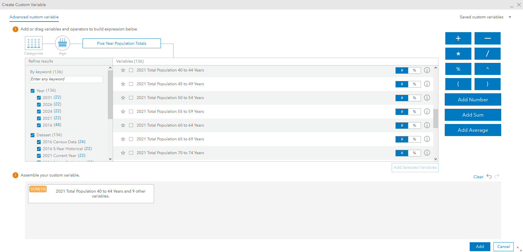Favorite star for 55 to 59 Years
Screen dimensions: 523x252
[x=123, y=112]
